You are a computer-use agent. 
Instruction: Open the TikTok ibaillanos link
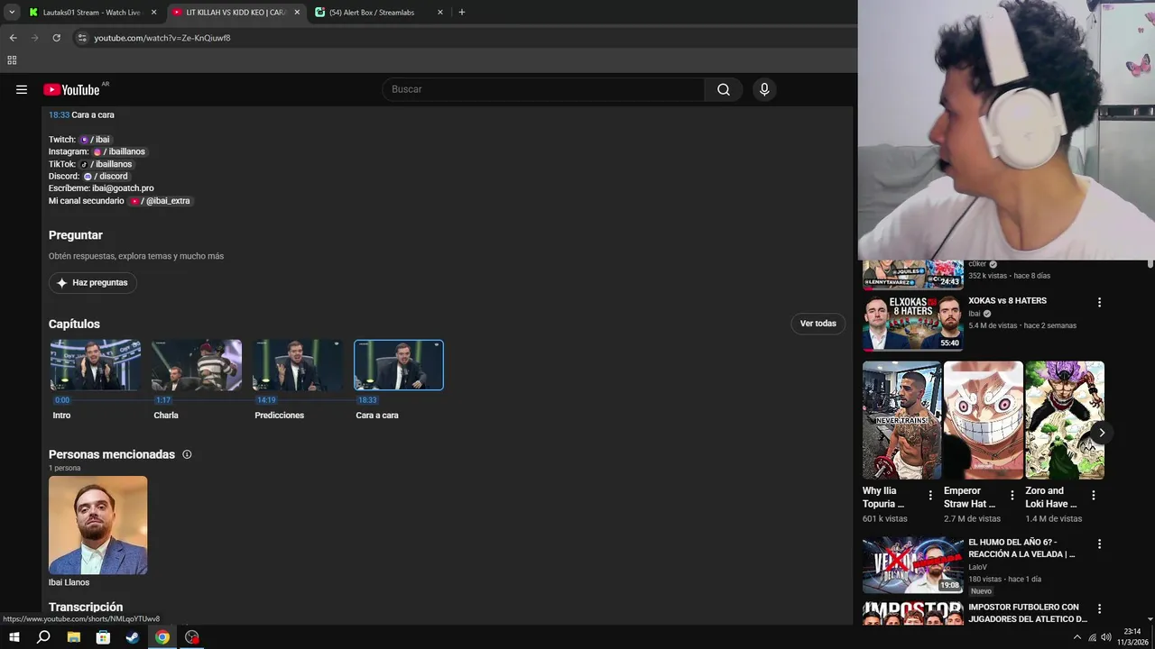point(106,164)
